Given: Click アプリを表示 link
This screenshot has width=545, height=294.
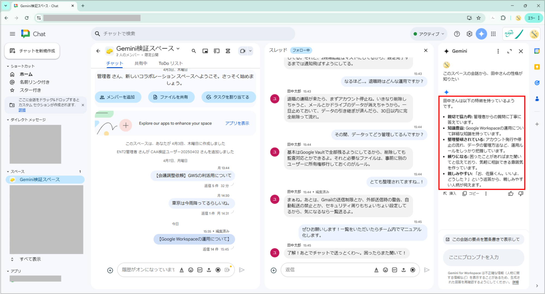Looking at the screenshot, I should [x=237, y=123].
